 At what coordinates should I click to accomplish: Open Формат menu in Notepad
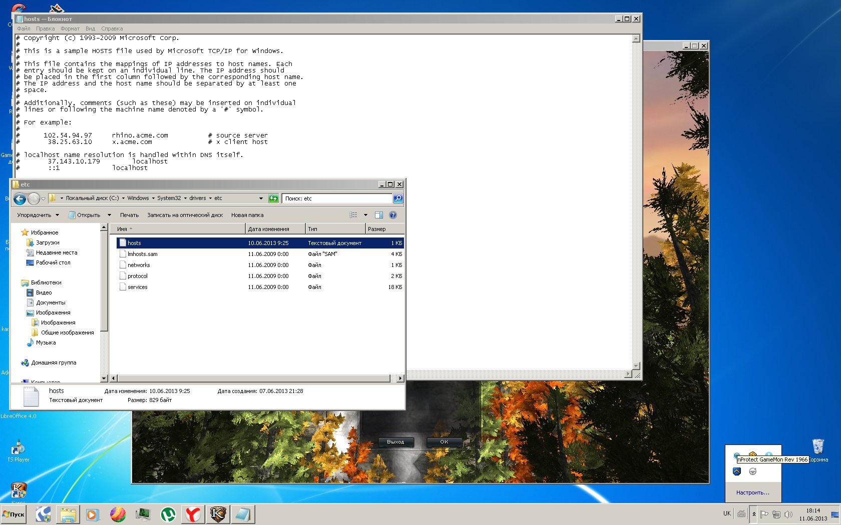tap(70, 28)
